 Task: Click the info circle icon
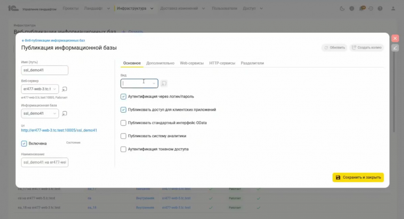pyautogui.click(x=352, y=8)
